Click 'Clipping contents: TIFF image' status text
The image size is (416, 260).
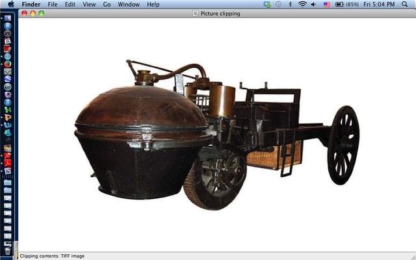pyautogui.click(x=52, y=256)
